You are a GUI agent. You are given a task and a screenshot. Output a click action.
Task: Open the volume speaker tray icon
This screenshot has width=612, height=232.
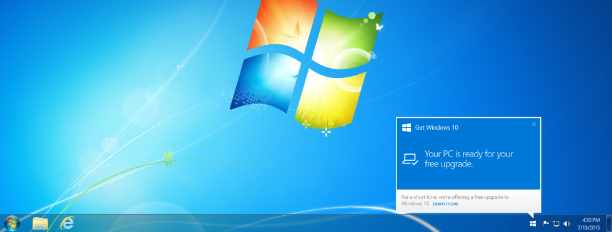click(566, 223)
